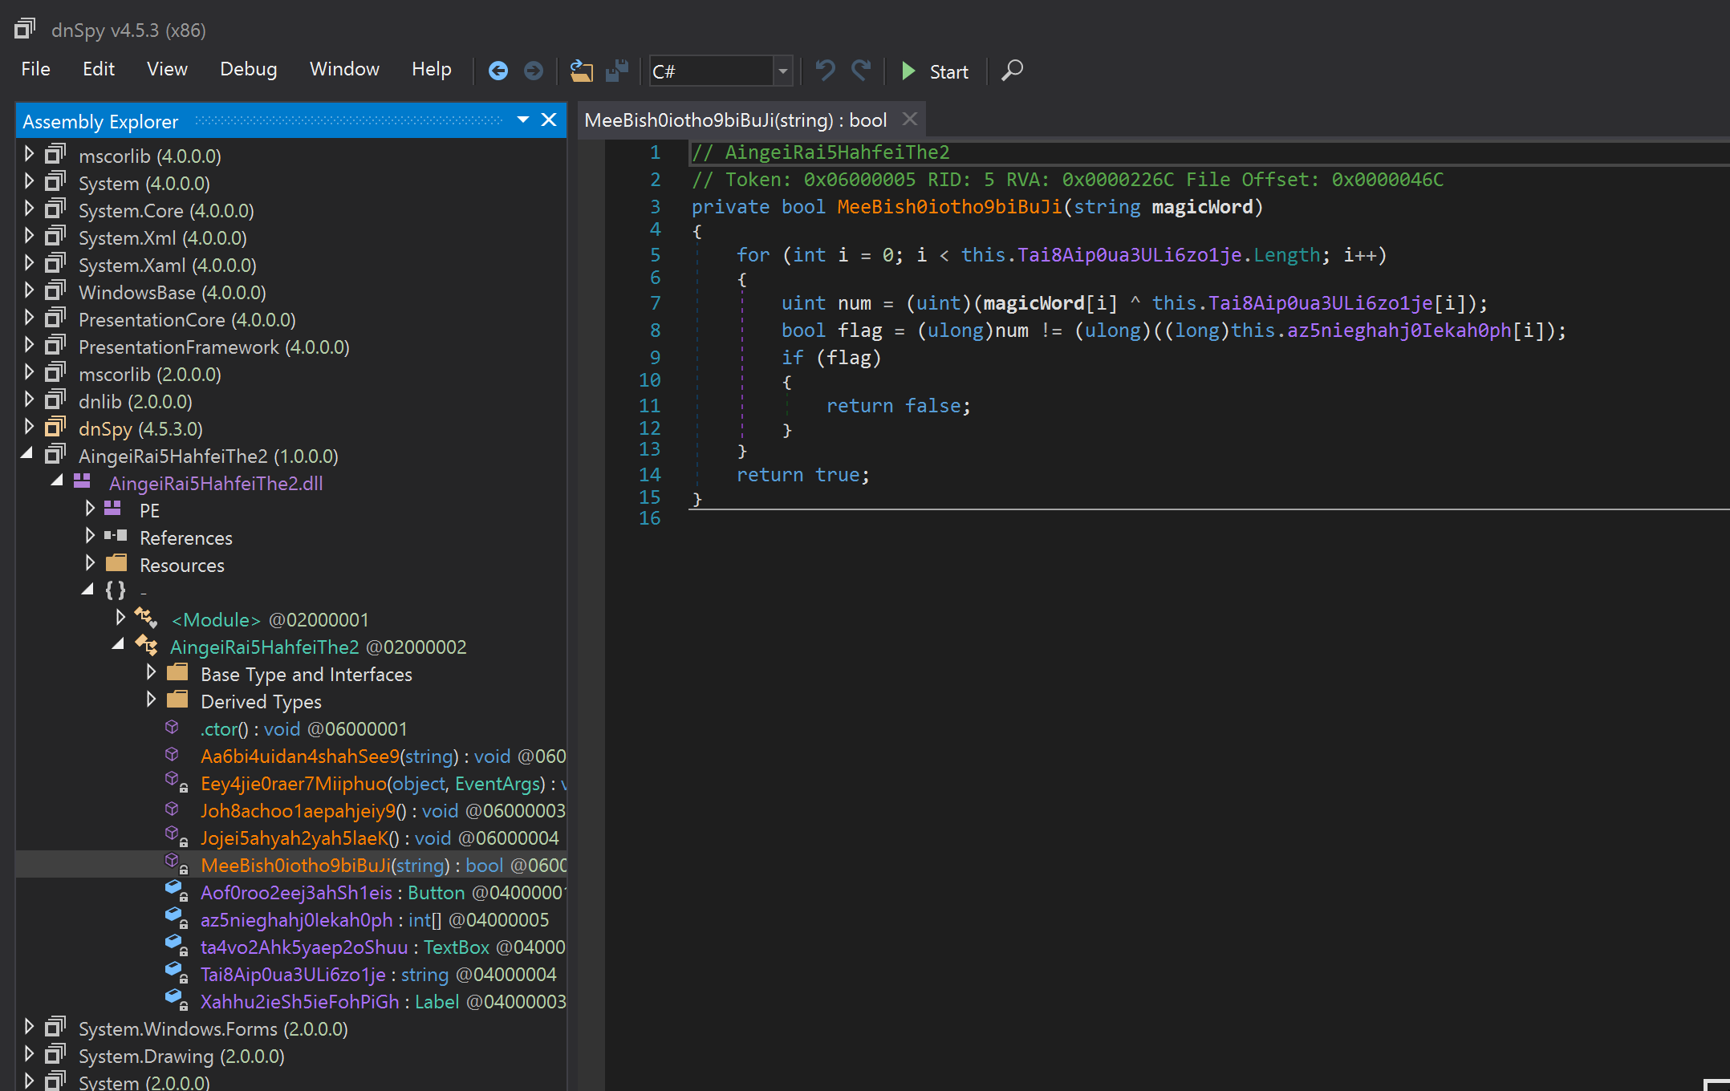Click the Search magnifier icon

coord(1013,71)
